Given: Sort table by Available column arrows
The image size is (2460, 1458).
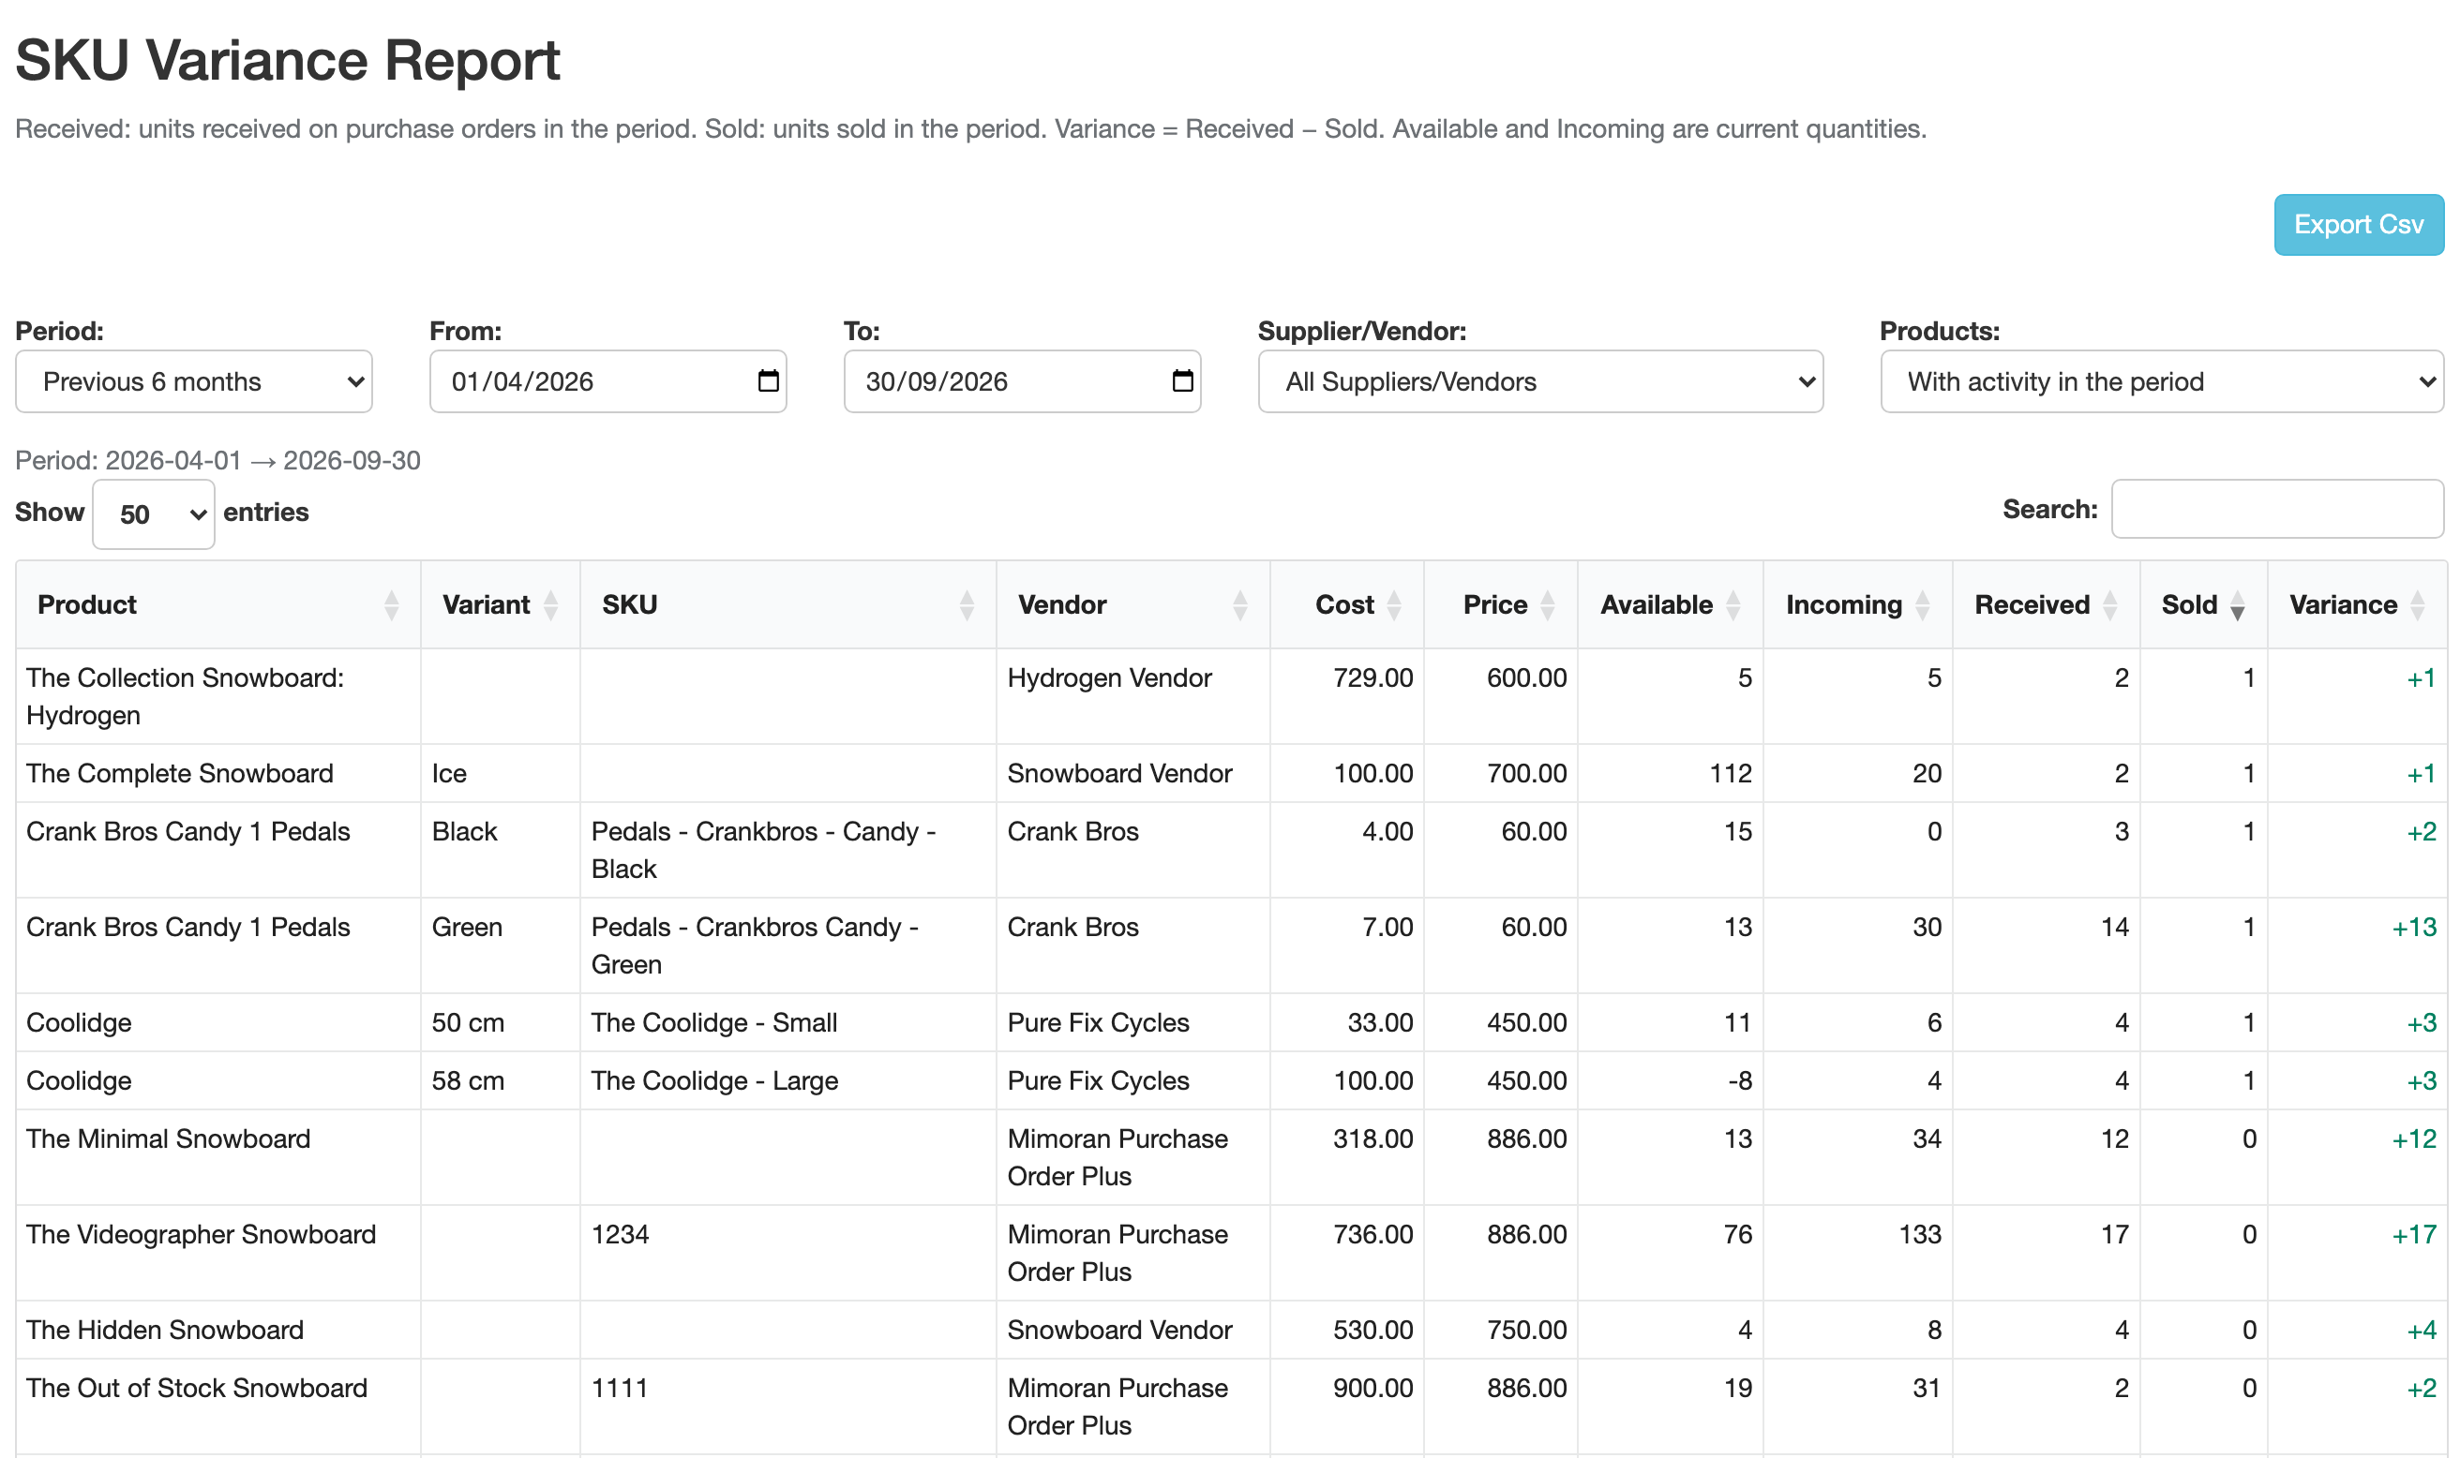Looking at the screenshot, I should [x=1732, y=604].
